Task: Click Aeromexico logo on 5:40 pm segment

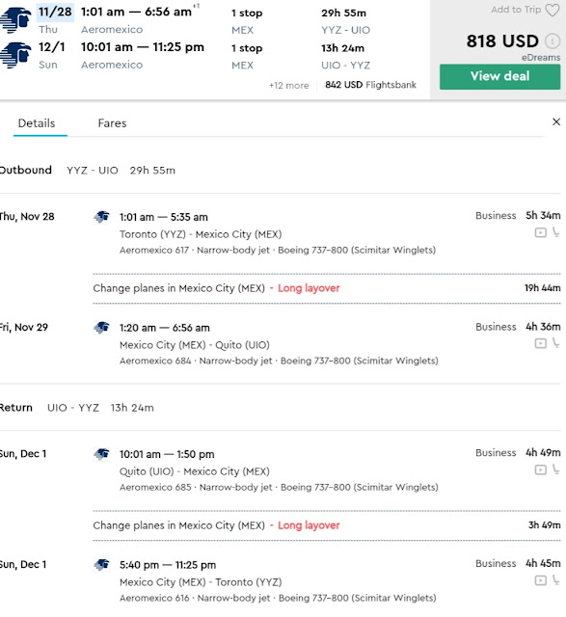Action: pyautogui.click(x=101, y=565)
